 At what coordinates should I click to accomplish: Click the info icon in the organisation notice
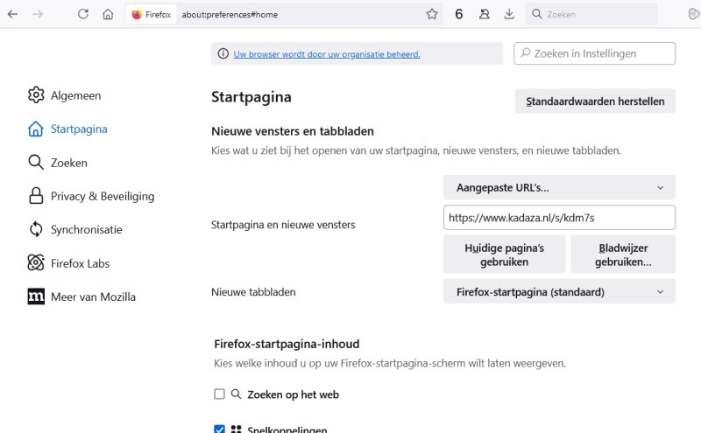tap(223, 54)
